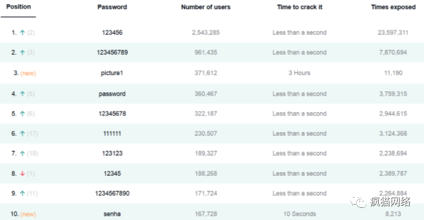Click the crack time 3 Hours
The image size is (424, 220).
300,73
